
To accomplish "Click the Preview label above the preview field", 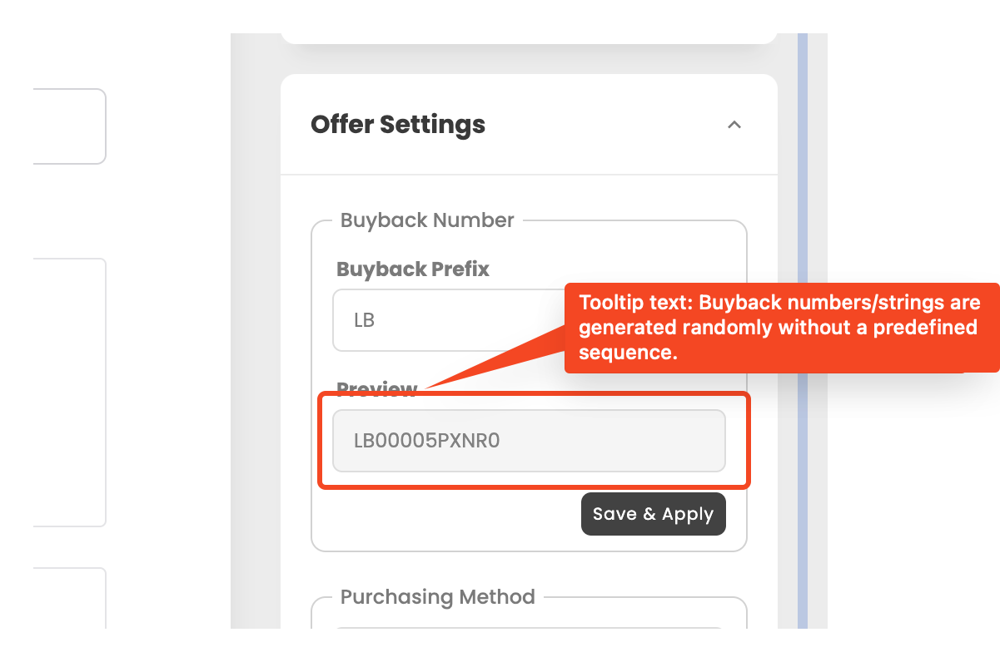I will click(376, 389).
